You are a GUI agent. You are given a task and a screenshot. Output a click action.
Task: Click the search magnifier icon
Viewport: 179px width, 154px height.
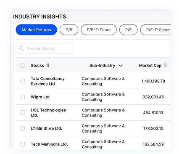point(21,49)
